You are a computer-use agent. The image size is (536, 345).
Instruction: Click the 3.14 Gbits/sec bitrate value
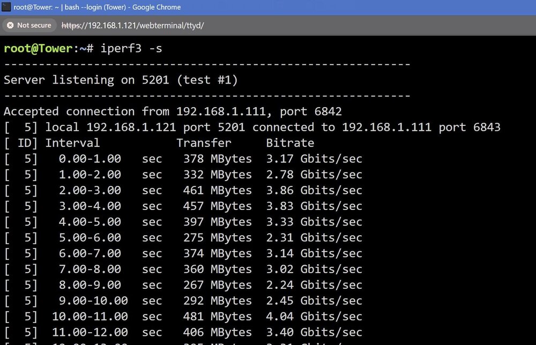314,253
